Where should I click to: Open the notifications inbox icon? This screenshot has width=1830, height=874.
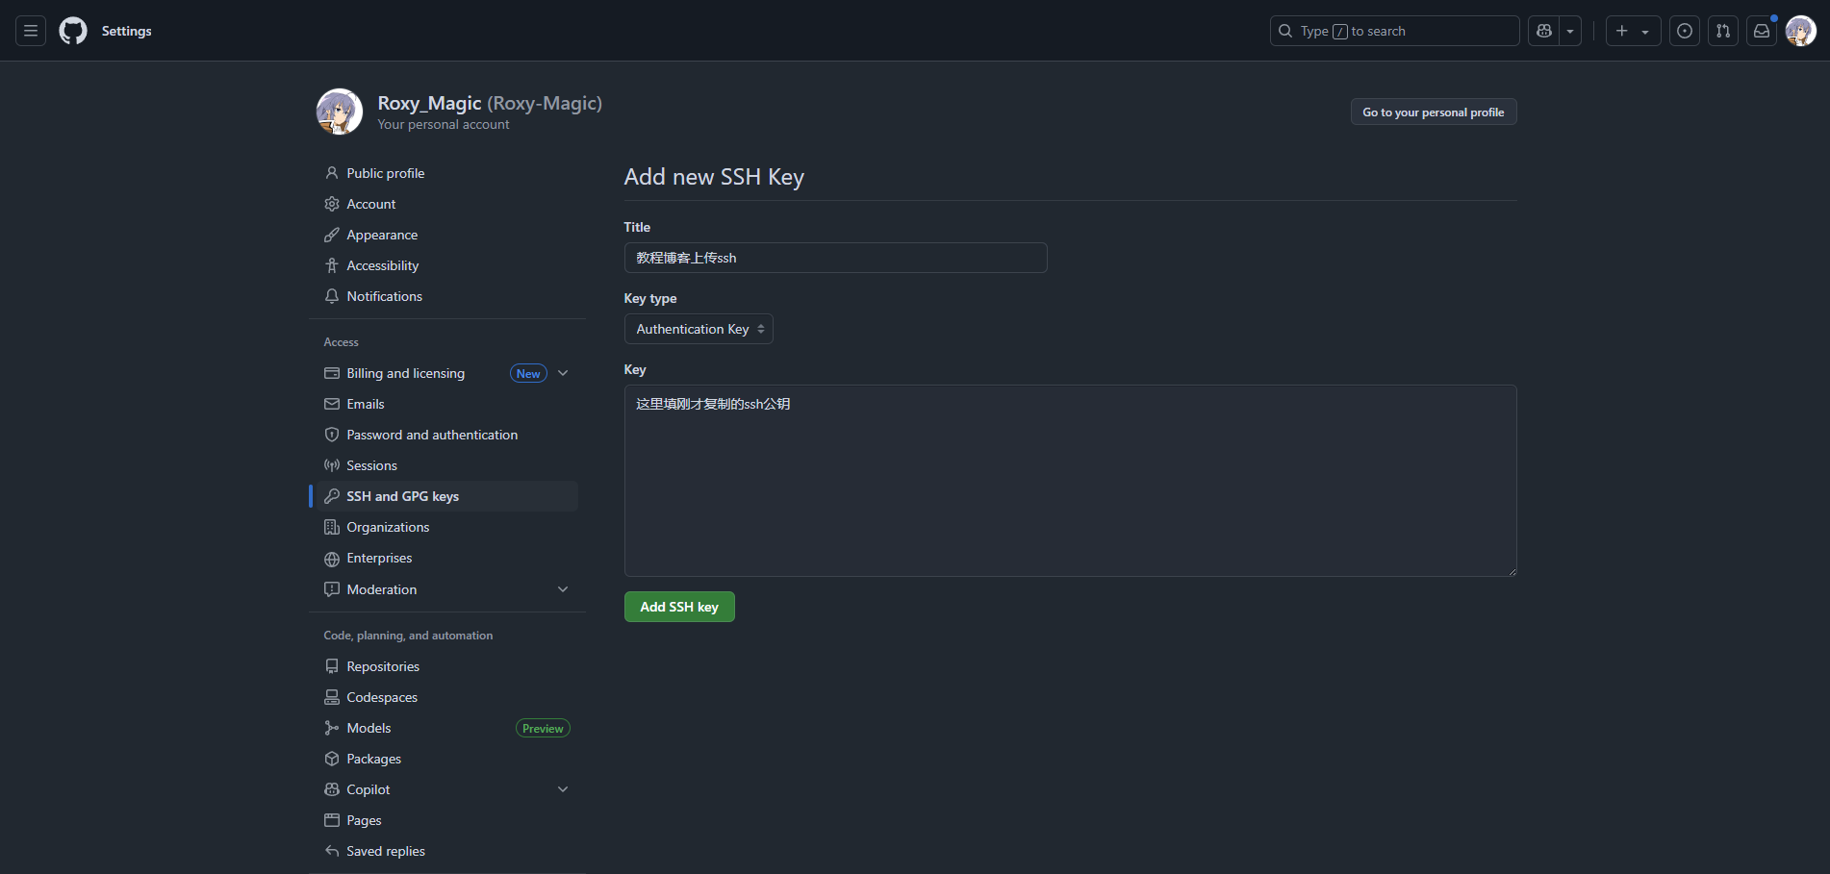click(1762, 31)
